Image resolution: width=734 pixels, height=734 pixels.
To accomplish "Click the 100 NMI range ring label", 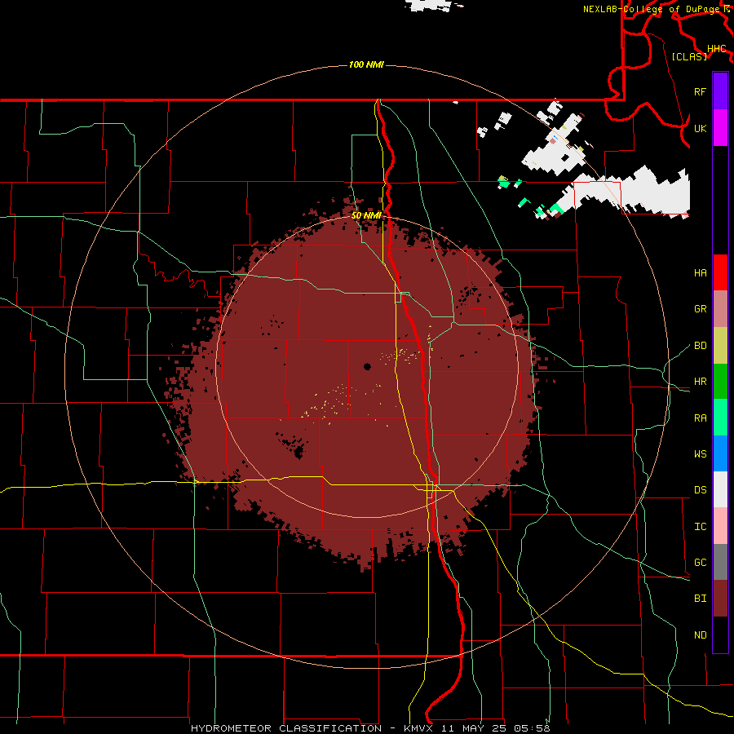I will point(366,64).
